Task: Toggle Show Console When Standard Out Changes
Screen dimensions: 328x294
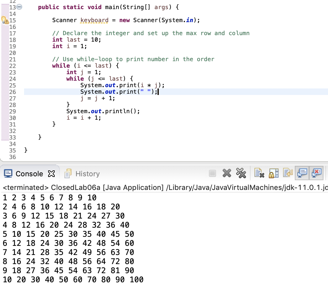Action: 302,173
